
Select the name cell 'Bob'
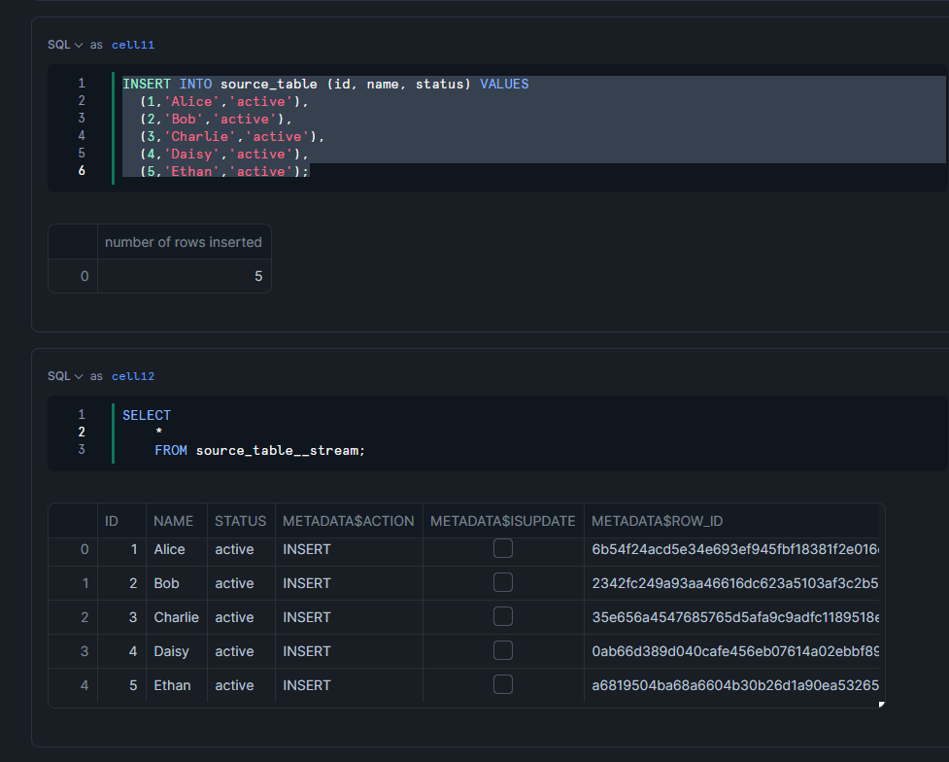pyautogui.click(x=176, y=583)
